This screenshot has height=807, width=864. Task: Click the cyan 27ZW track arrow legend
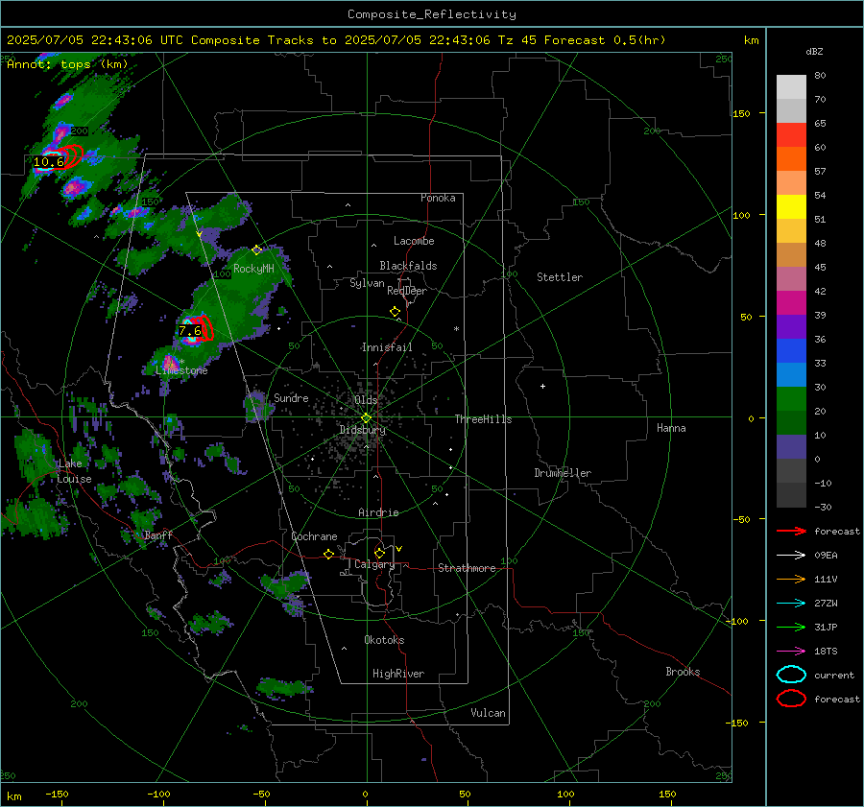pos(792,604)
